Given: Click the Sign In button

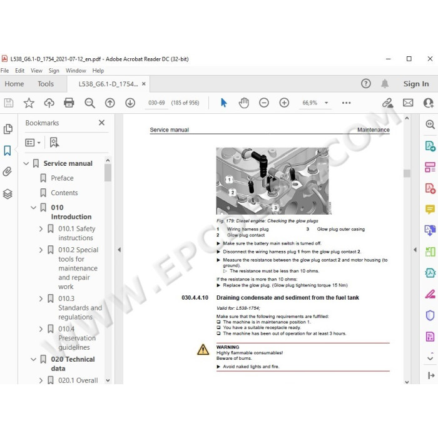Looking at the screenshot, I should tap(416, 84).
